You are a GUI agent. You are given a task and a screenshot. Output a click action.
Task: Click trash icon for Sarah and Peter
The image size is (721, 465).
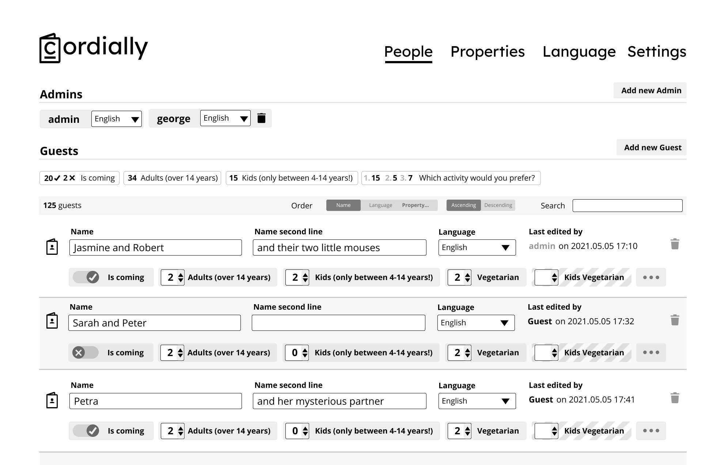point(675,320)
